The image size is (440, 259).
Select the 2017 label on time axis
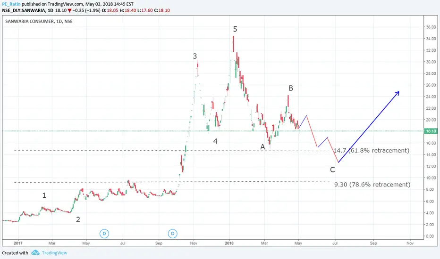pyautogui.click(x=18, y=243)
